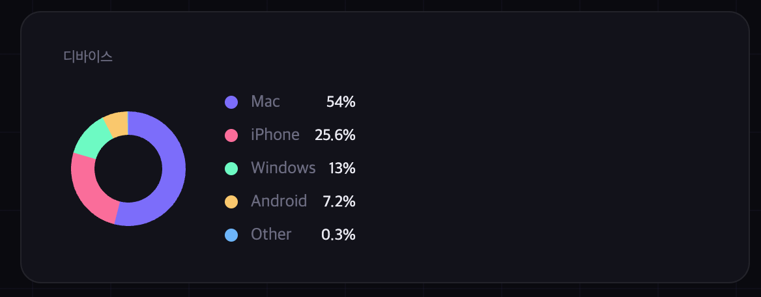Image resolution: width=761 pixels, height=297 pixels.
Task: Click the green Windows legend dot
Action: (x=231, y=168)
